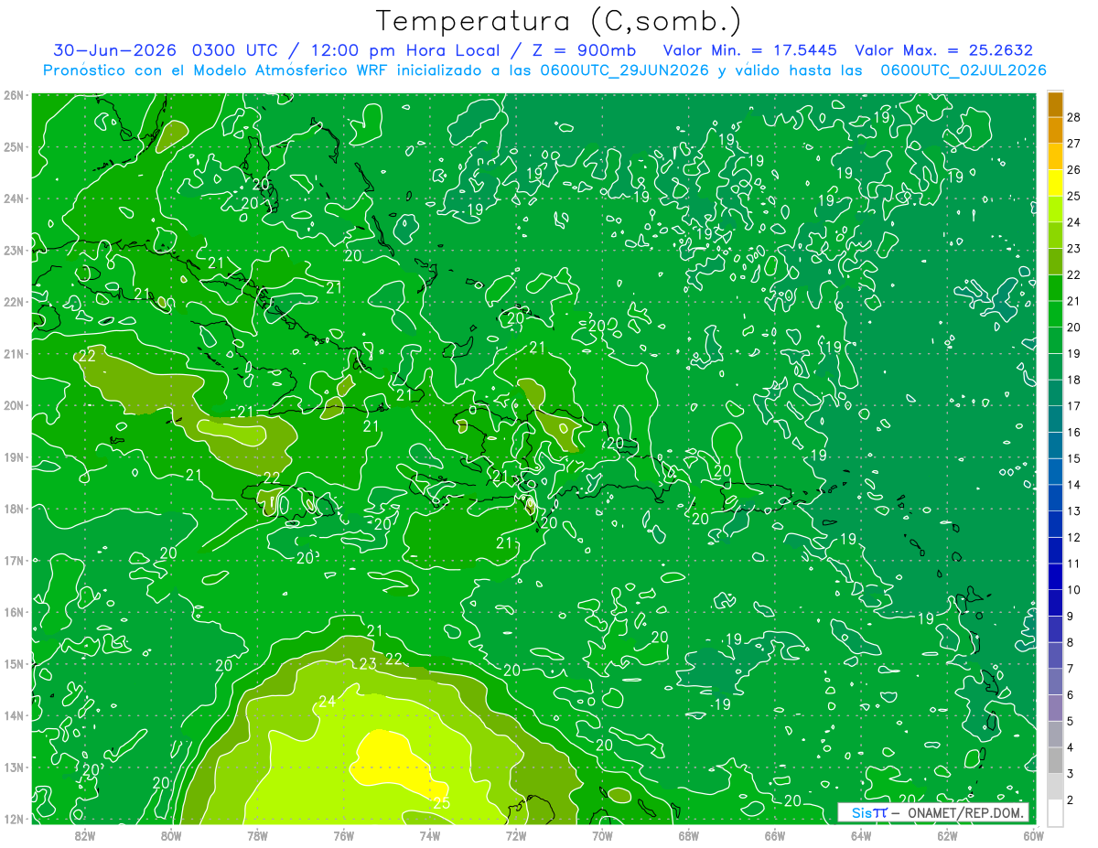Click longitude axis label '66W'
Viewport: 1098px width, 848px height.
pos(774,834)
